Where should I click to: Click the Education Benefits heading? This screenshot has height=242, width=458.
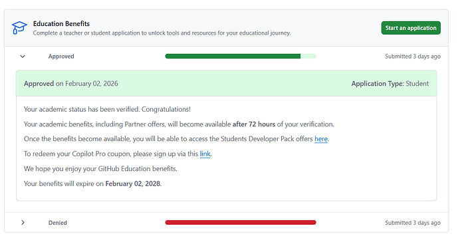(x=61, y=24)
